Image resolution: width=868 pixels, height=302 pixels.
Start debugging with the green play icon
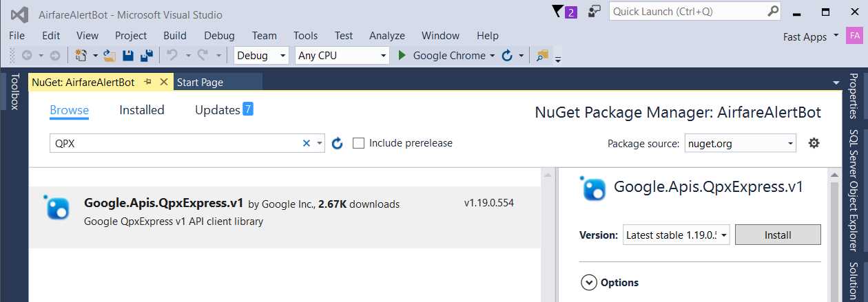pos(402,56)
